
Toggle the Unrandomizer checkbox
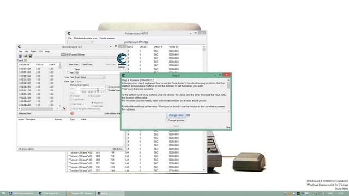coord(107,87)
